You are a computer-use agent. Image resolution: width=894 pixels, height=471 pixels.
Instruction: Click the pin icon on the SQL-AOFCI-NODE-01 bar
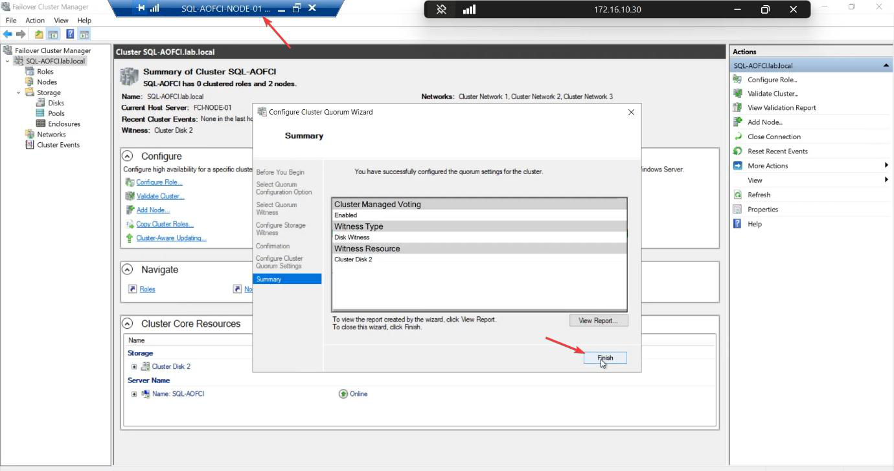[x=141, y=8]
